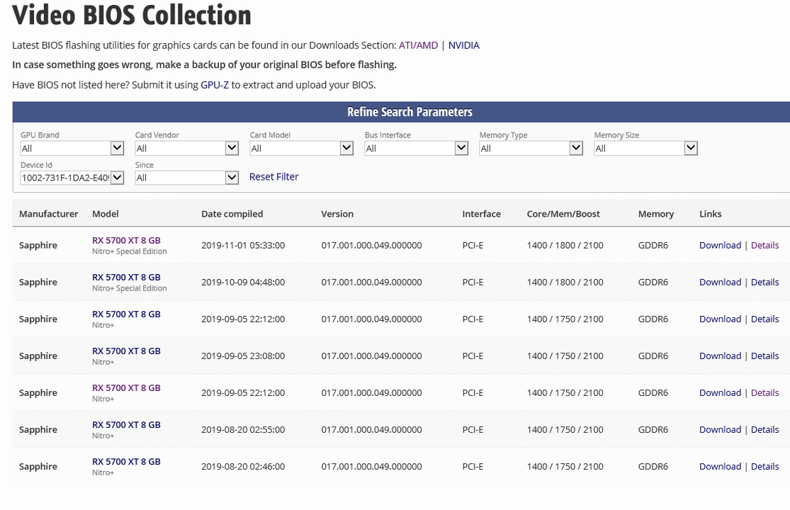Image resolution: width=790 pixels, height=510 pixels.
Task: Click the Reset Filter link
Action: point(274,176)
